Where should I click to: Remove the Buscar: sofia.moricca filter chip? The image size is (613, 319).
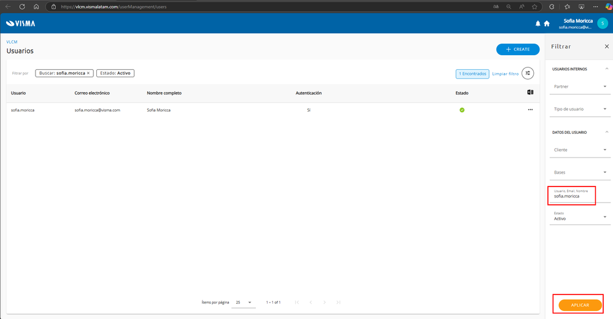[88, 73]
